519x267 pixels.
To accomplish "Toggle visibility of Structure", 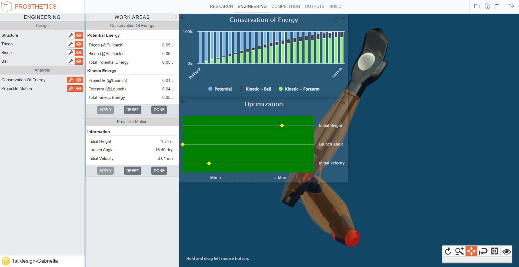I will [x=79, y=35].
